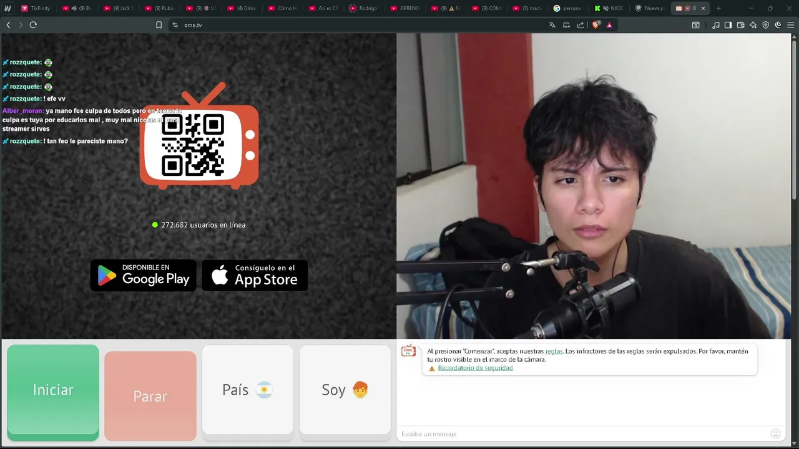
Task: Reload the ome.tv page
Action: coord(33,25)
